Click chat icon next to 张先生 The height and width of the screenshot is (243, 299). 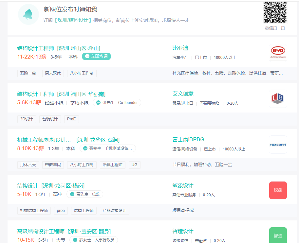[98, 103]
